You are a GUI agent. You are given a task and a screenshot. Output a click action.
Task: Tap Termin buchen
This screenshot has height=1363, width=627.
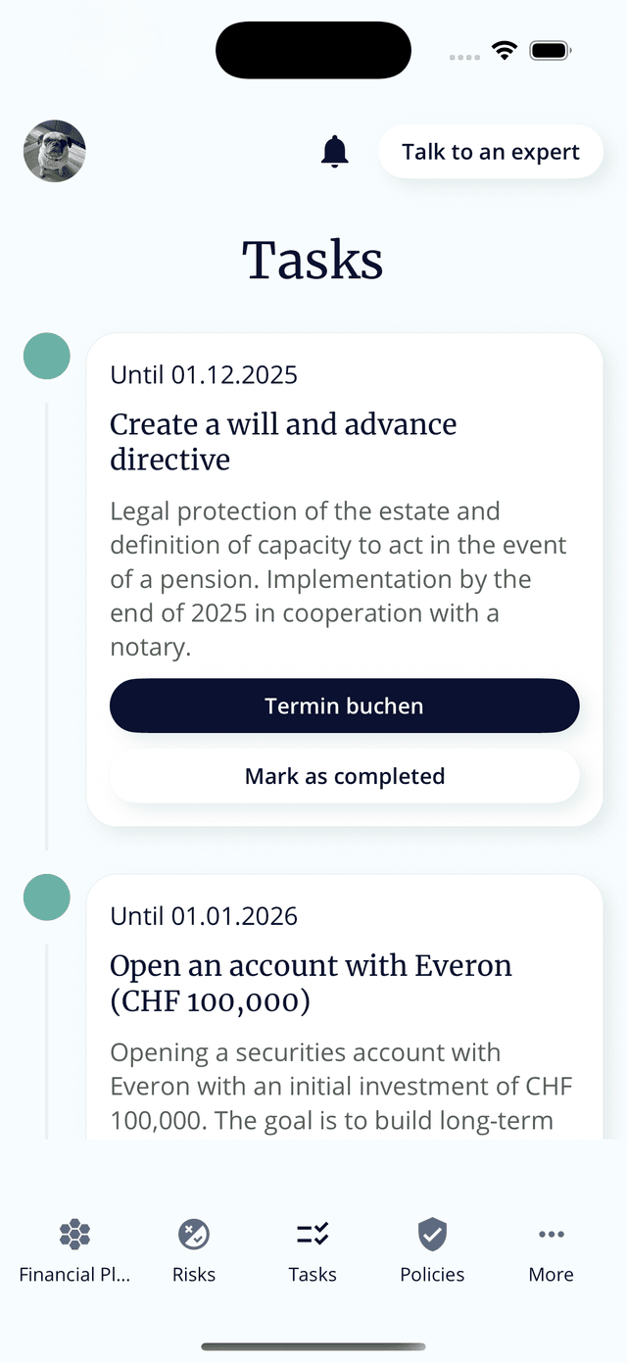pyautogui.click(x=344, y=706)
